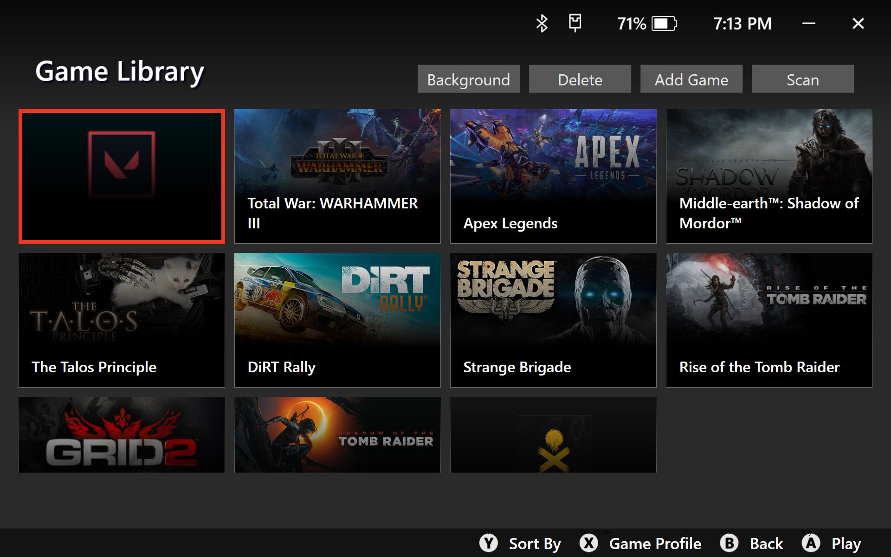Choose Middle-earth: Shadow of Mordor tile
Screen dimensions: 891x557
[769, 176]
